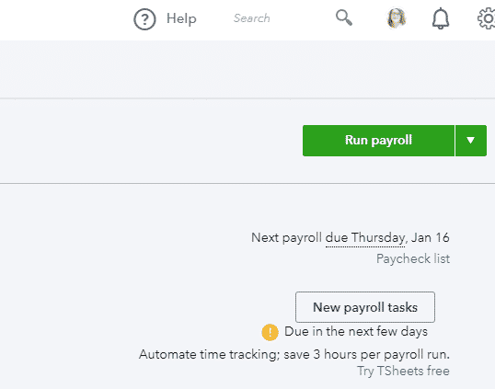This screenshot has width=495, height=389.
Task: Click the New payroll tasks button
Action: (365, 307)
